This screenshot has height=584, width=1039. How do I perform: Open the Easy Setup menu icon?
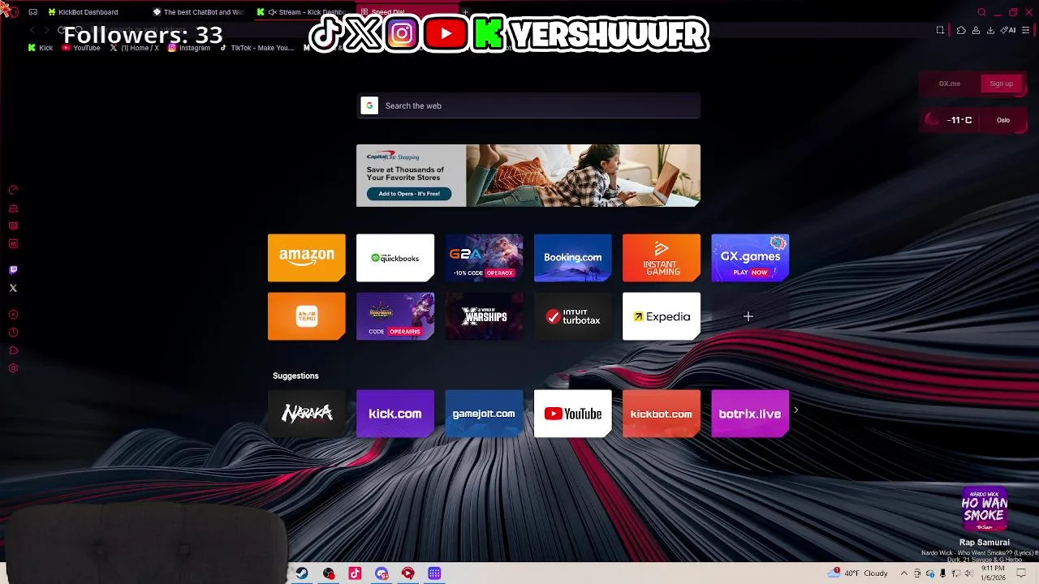(x=1024, y=30)
